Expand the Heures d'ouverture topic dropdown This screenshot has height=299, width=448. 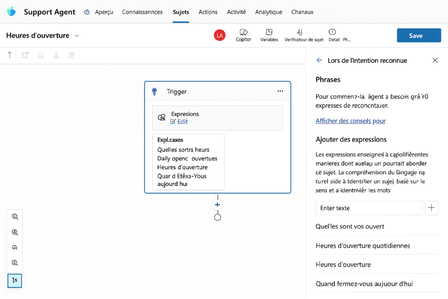pos(77,36)
